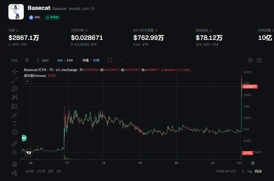Take a chart snapshot with camera icon
This screenshot has height=181, width=274.
click(x=259, y=60)
